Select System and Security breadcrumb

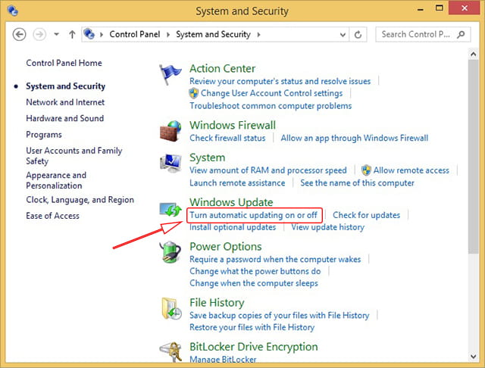tap(213, 34)
